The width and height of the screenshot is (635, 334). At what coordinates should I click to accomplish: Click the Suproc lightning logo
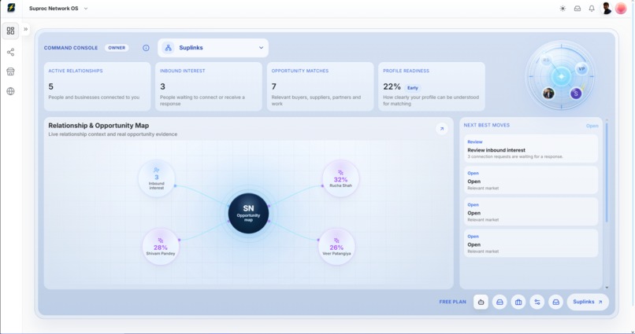tap(11, 8)
